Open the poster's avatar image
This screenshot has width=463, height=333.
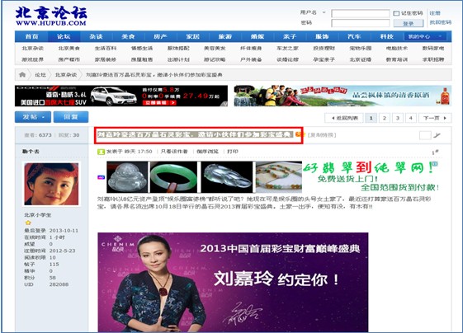click(x=51, y=184)
